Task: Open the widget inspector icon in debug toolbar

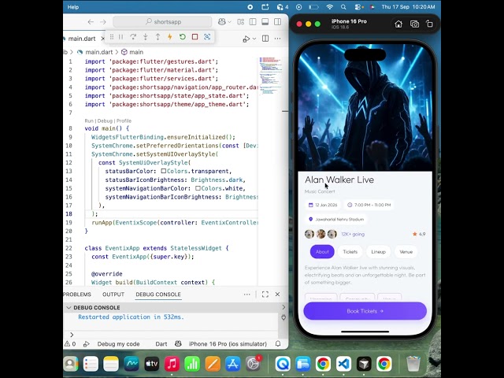Action: [207, 37]
